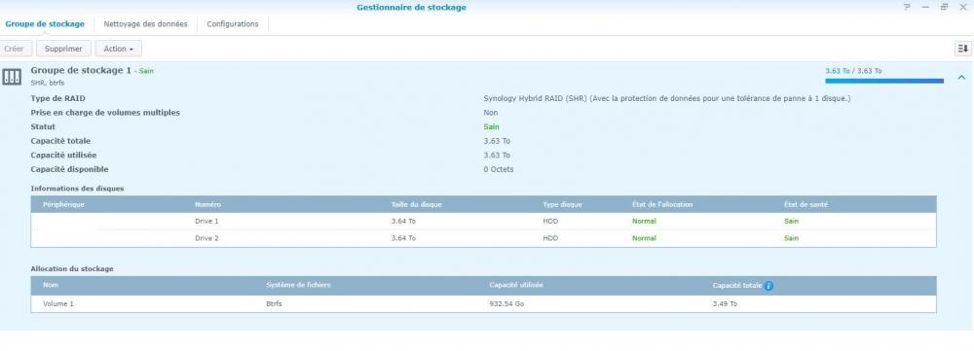
Task: Click the info icon beside Capacité totale
Action: click(x=769, y=286)
